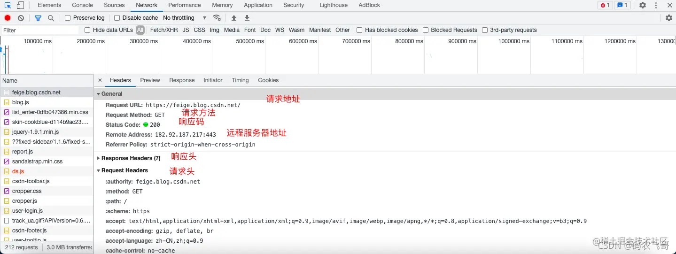Screen dimensions: 676x254
Task: Select jquery-1.9.1.min.js request row
Action: coord(47,132)
